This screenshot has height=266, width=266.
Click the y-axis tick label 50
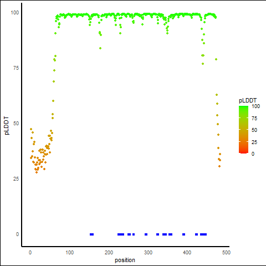pos(16,124)
